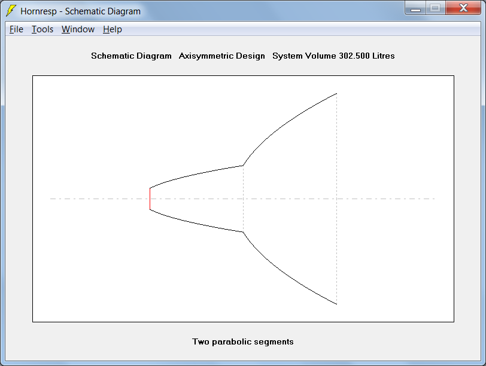Click the Hornresp lightning bolt icon
This screenshot has width=486, height=366.
[x=11, y=11]
